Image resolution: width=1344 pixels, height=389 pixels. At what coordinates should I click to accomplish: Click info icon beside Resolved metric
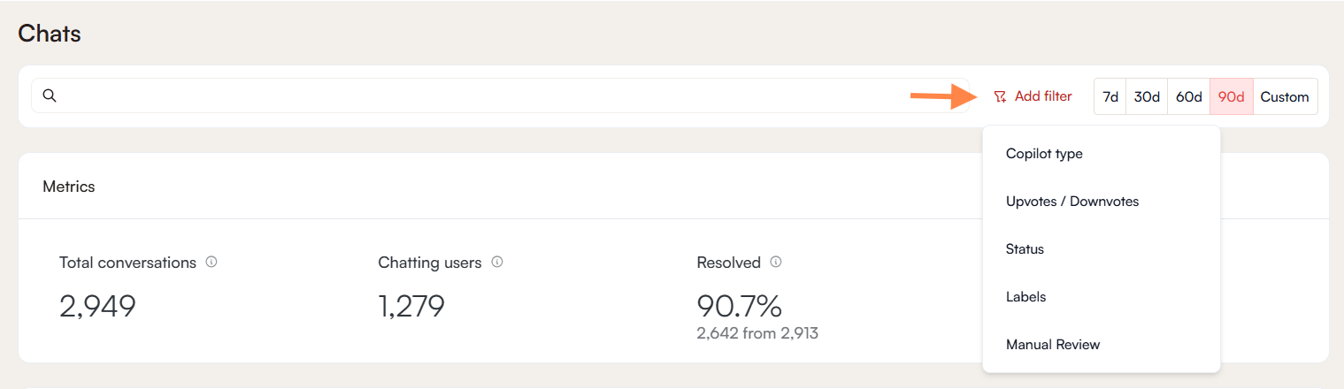coord(776,263)
